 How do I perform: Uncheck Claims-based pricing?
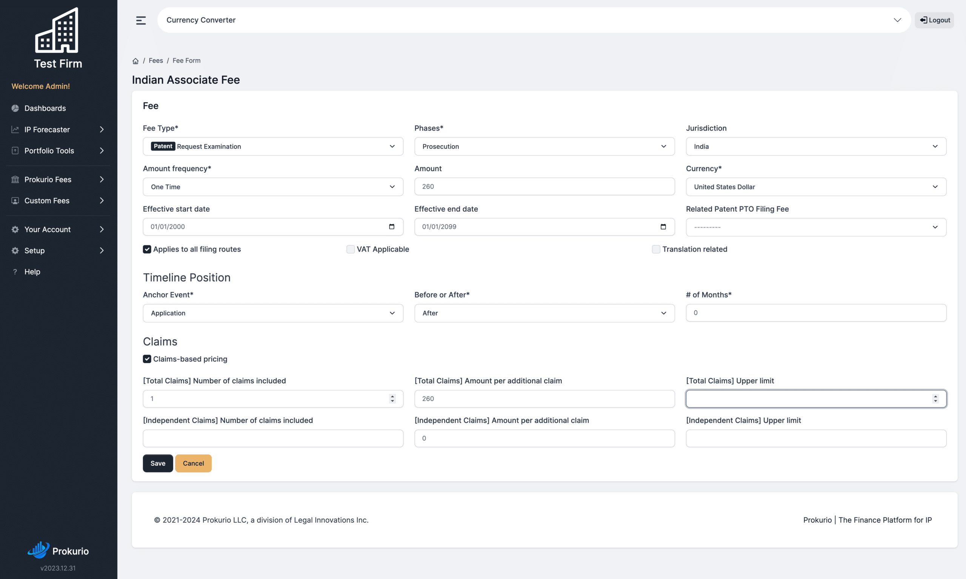(147, 358)
